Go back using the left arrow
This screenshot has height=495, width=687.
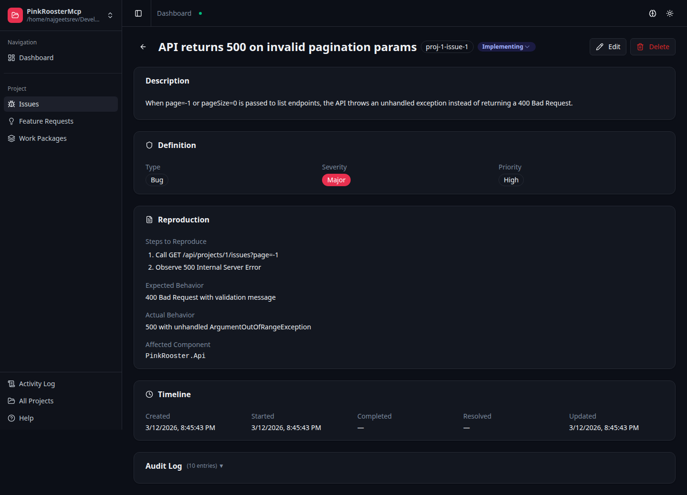[143, 47]
